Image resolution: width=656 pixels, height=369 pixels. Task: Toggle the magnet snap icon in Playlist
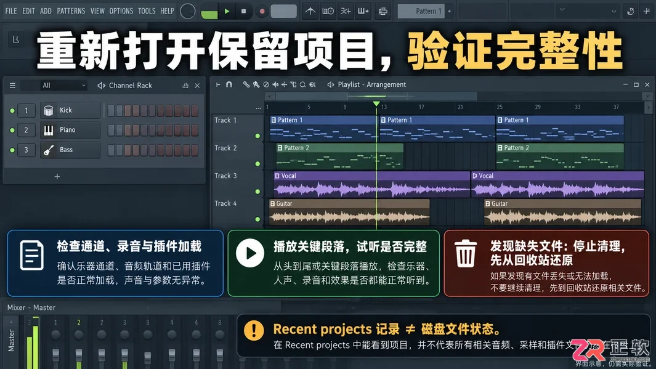(229, 84)
